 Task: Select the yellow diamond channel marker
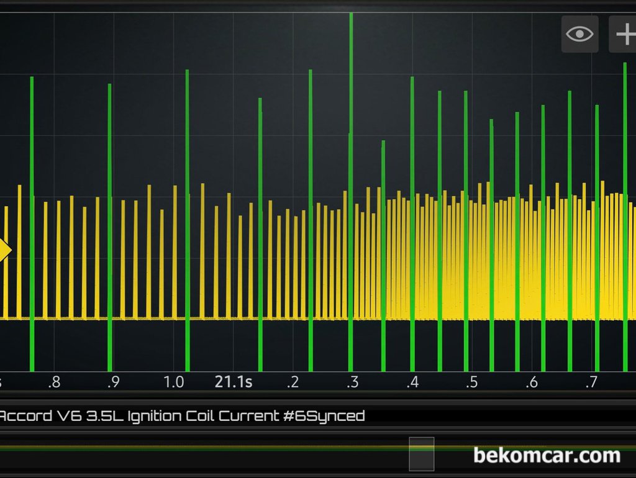pos(4,251)
